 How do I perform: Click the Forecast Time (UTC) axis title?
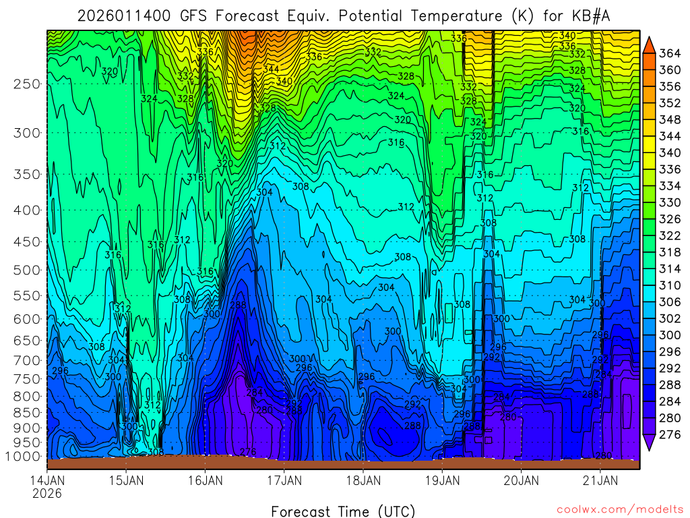(343, 511)
